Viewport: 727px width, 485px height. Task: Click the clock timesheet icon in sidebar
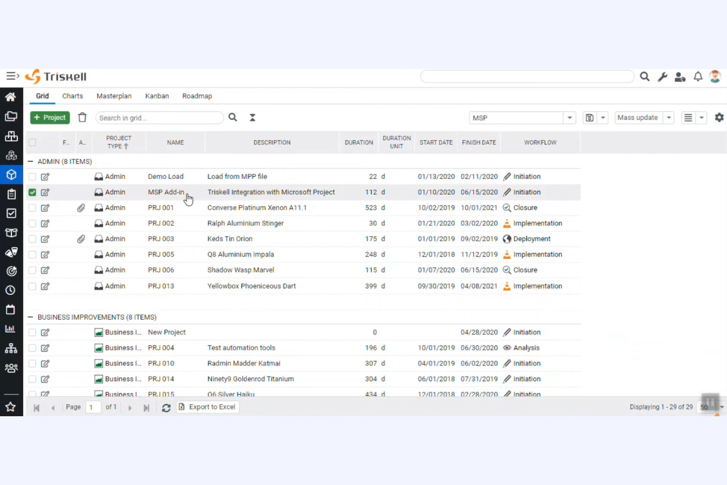pos(11,290)
